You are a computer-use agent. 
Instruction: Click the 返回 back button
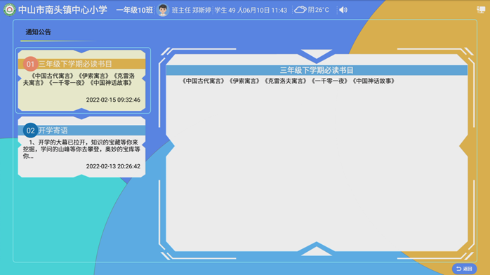coord(464,269)
